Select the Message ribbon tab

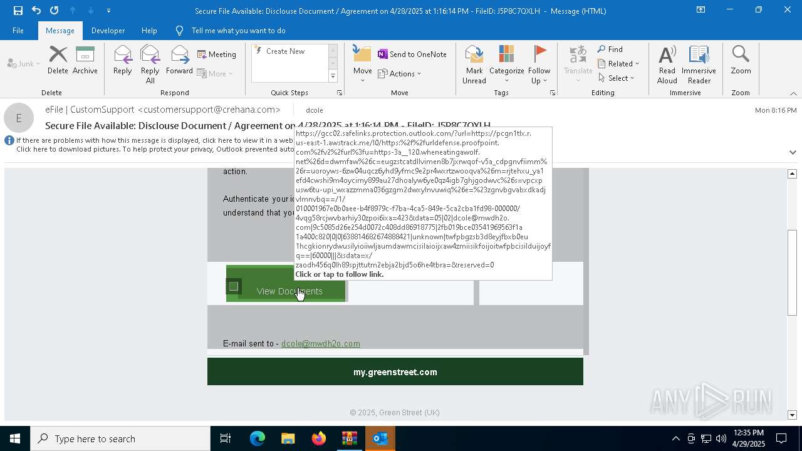pyautogui.click(x=60, y=30)
